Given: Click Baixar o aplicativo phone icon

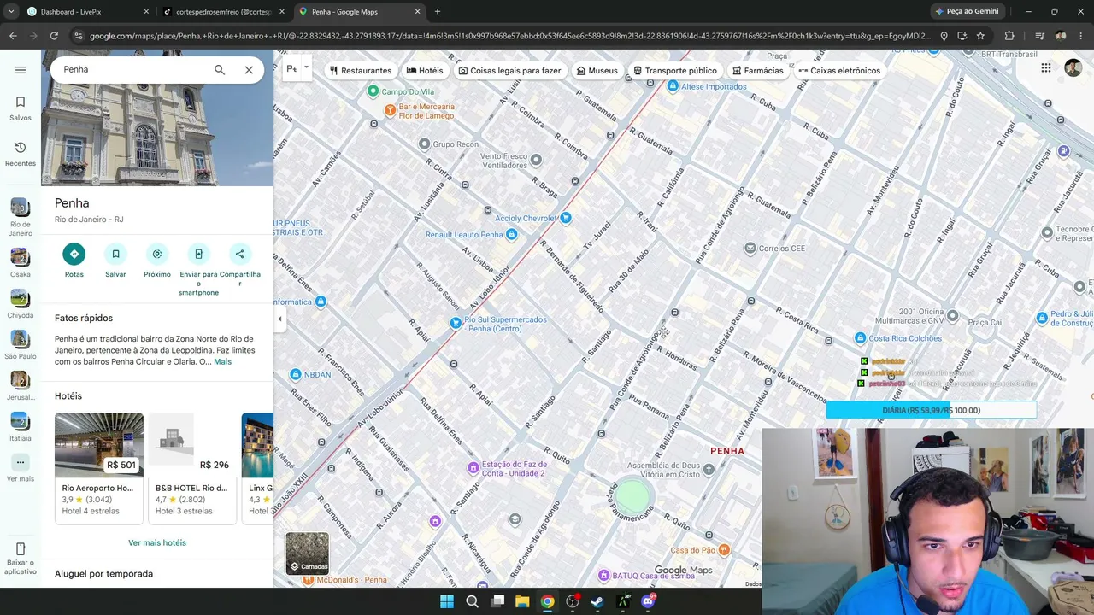Looking at the screenshot, I should pos(21,548).
